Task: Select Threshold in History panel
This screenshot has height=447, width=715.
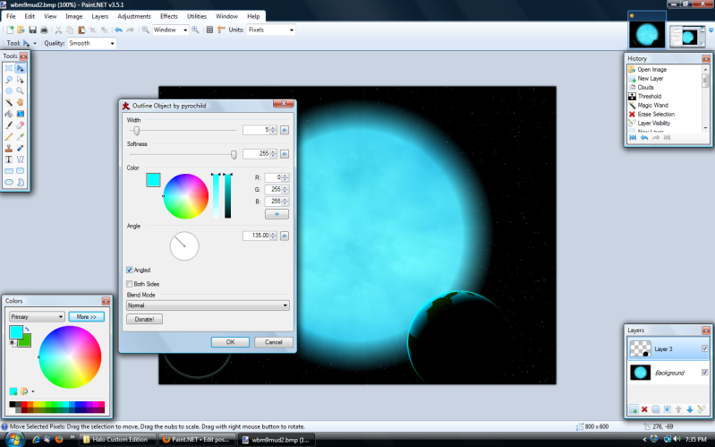Action: [649, 97]
